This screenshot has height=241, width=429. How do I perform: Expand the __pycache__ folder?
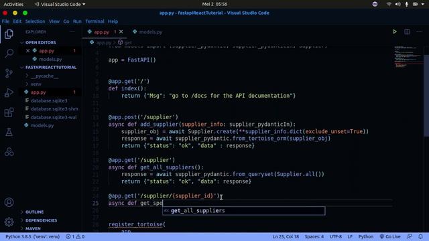tap(44, 76)
